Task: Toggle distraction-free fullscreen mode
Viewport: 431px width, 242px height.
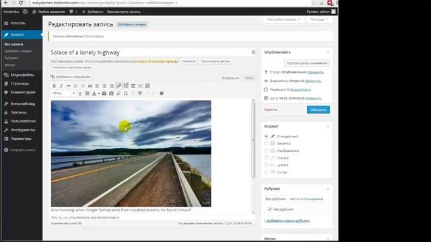Action: 140,86
